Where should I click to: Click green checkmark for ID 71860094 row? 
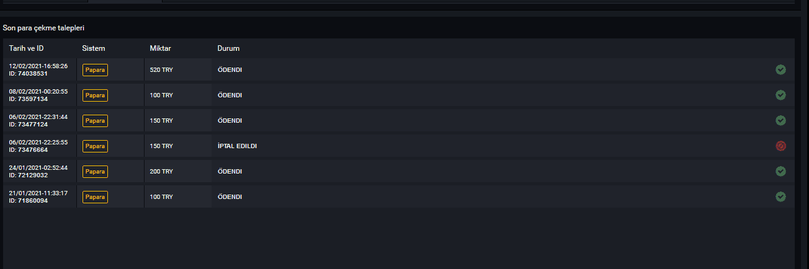click(x=780, y=196)
